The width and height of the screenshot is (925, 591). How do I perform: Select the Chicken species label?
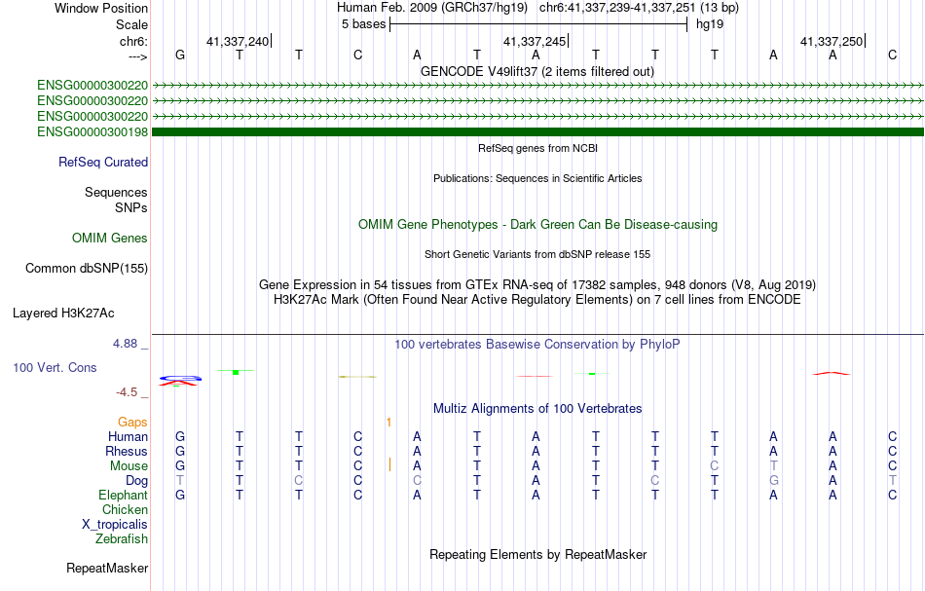[125, 510]
